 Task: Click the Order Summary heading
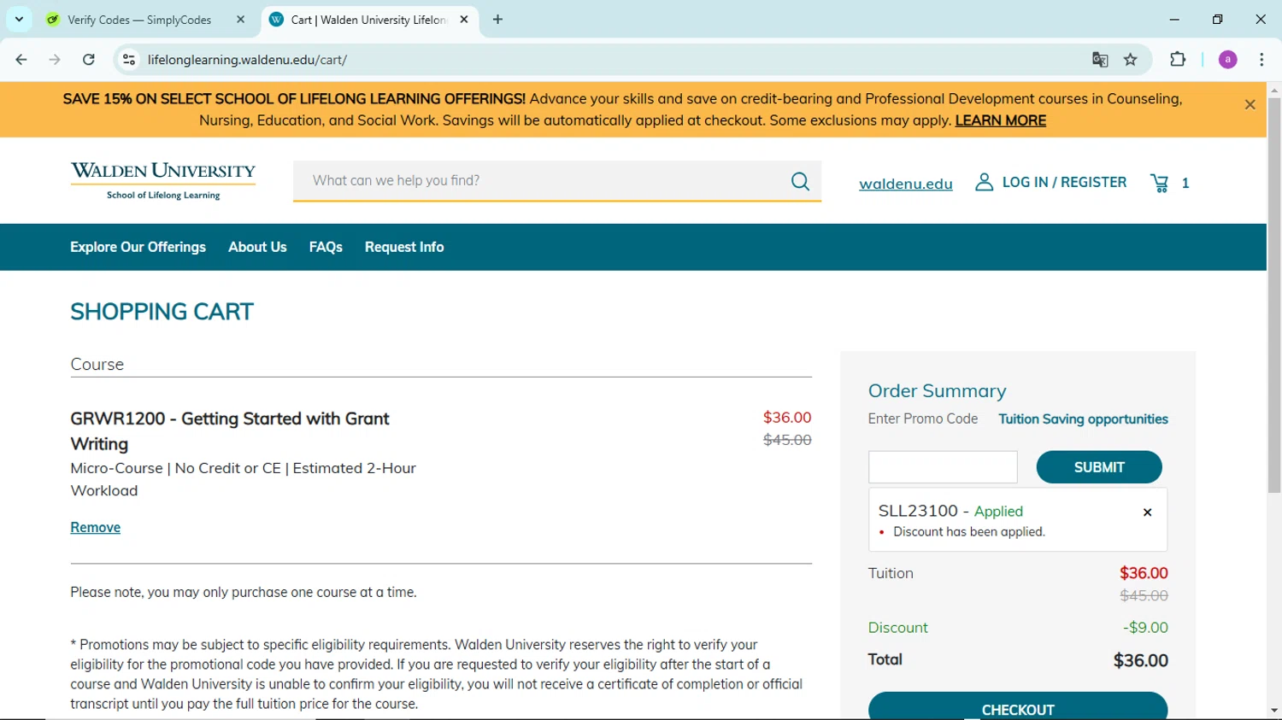(x=937, y=391)
